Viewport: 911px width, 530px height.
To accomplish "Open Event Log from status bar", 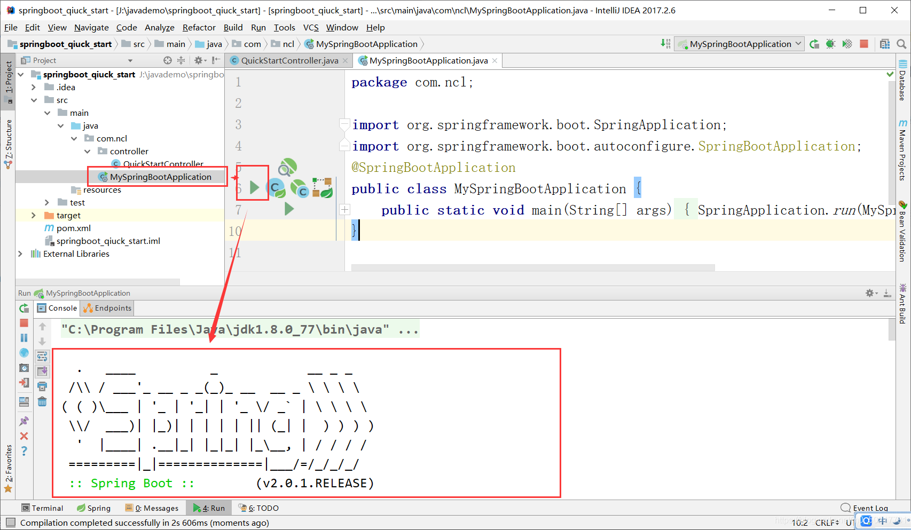I will pos(865,508).
